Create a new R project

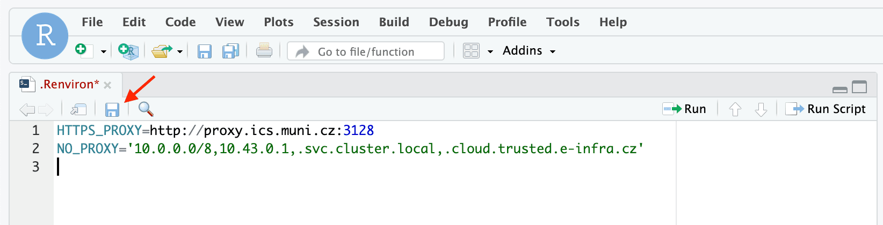[128, 51]
